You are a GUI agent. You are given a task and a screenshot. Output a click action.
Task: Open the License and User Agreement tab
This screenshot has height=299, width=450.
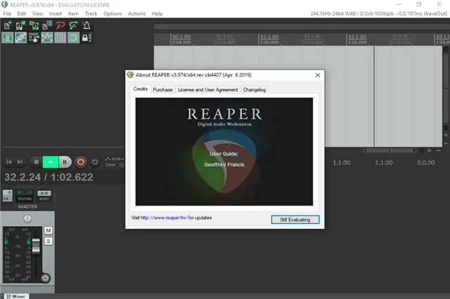(207, 90)
